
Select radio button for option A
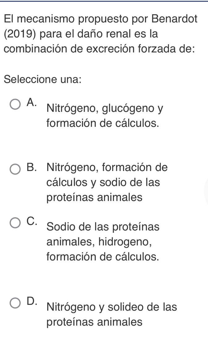click(15, 105)
